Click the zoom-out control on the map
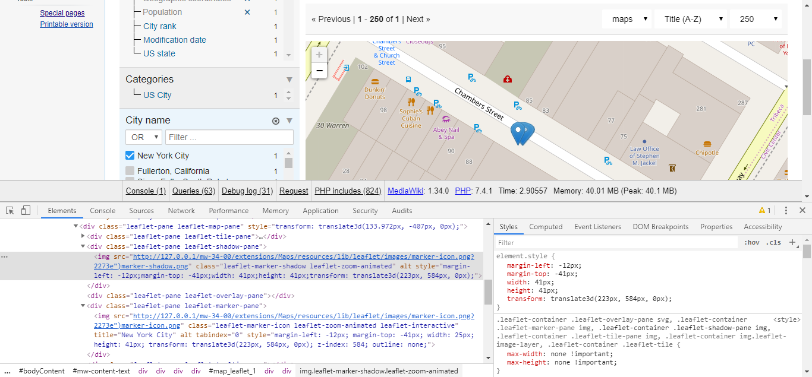Screen dimensions: 812x377 (319, 70)
